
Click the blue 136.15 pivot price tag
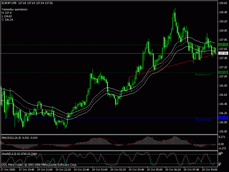[223, 118]
